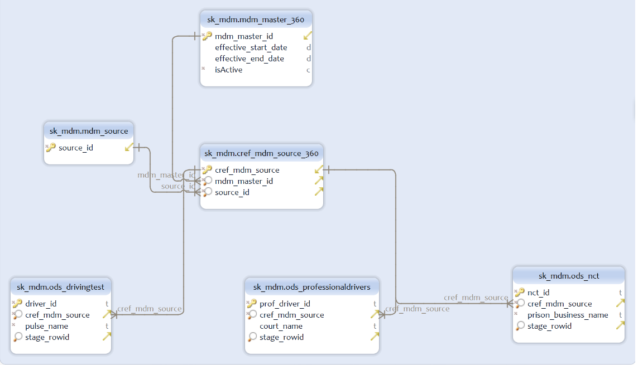The width and height of the screenshot is (643, 365).
Task: Select the key icon next to source_id
Action: click(50, 148)
